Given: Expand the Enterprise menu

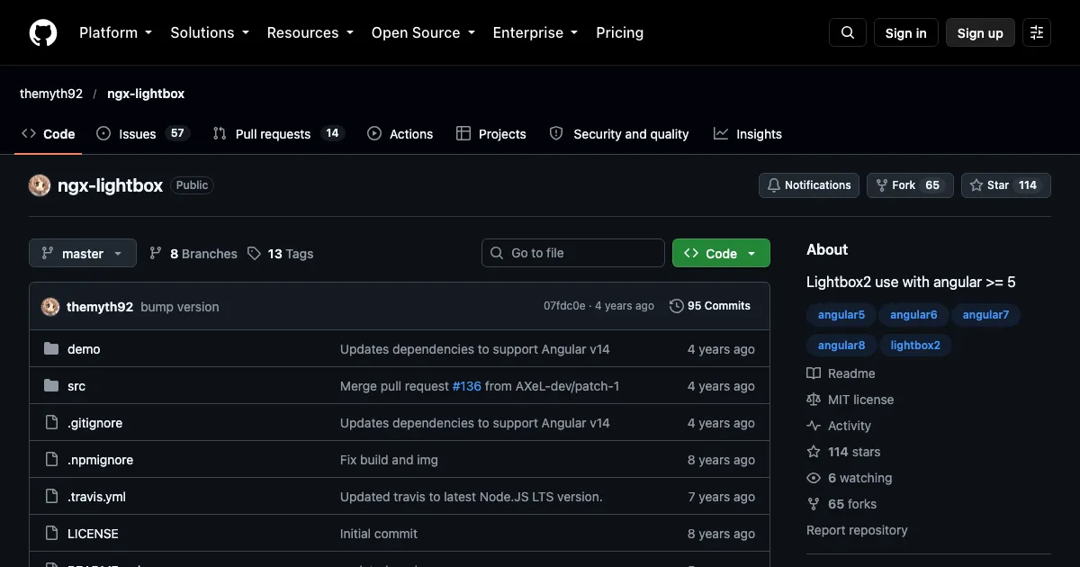Looking at the screenshot, I should coord(535,32).
